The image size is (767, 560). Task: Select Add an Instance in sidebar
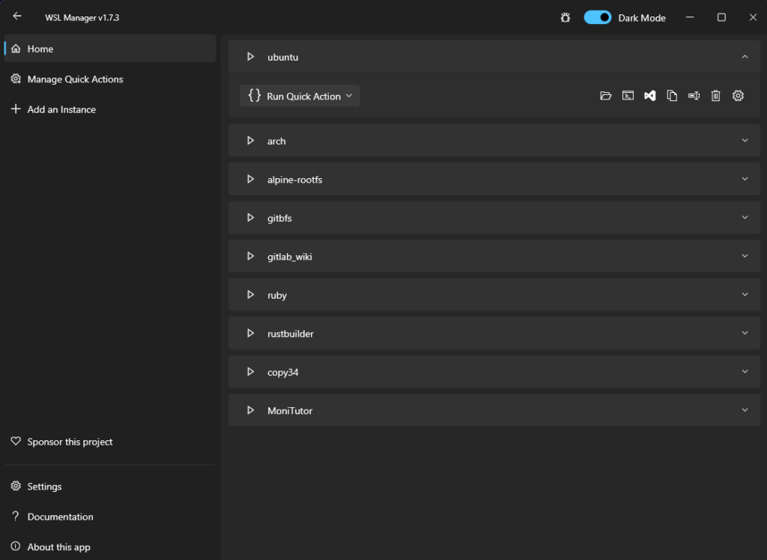coord(61,109)
